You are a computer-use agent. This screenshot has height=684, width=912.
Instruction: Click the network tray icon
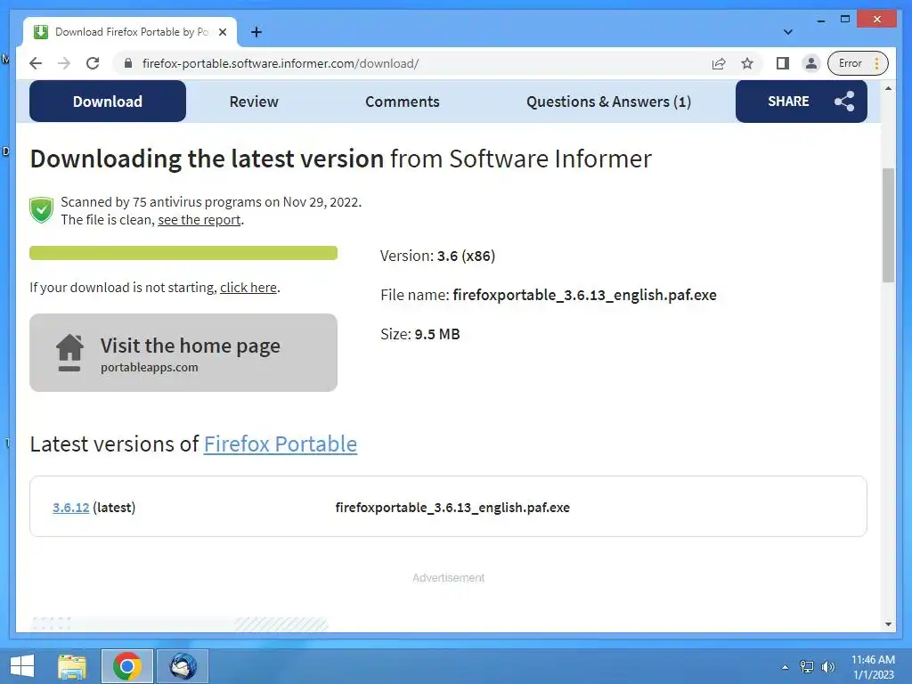[x=807, y=666]
